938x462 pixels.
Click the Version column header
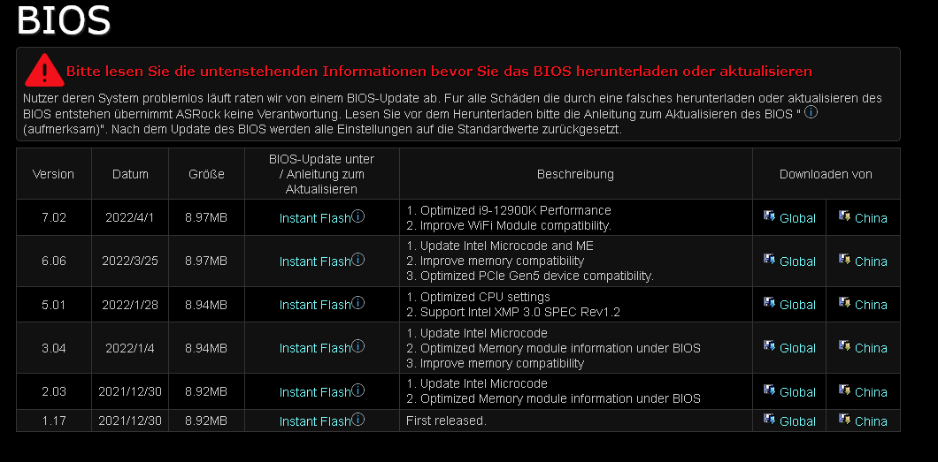coord(53,174)
